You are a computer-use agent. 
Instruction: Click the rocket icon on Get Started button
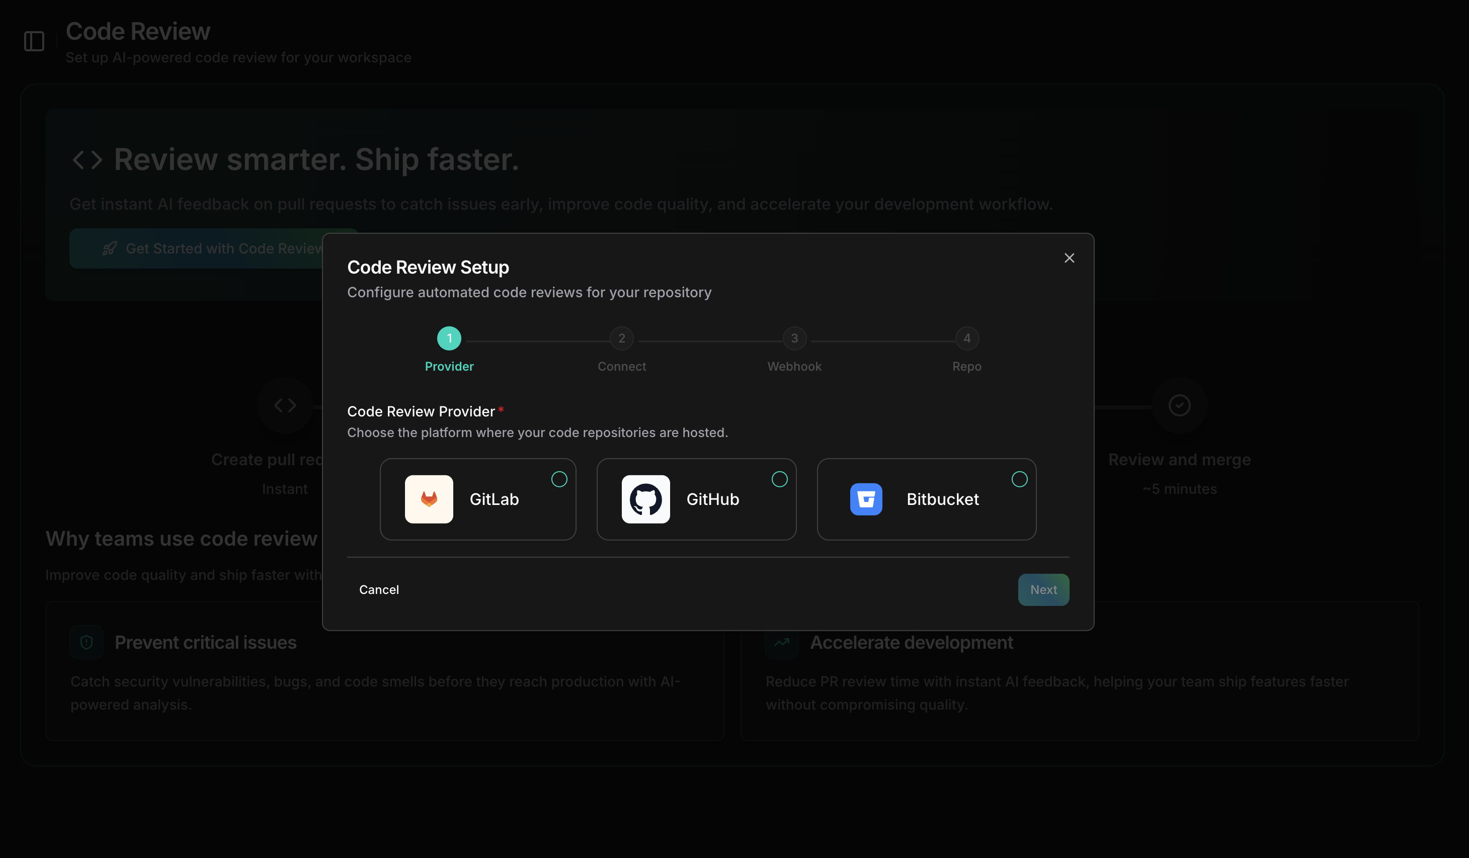coord(109,248)
